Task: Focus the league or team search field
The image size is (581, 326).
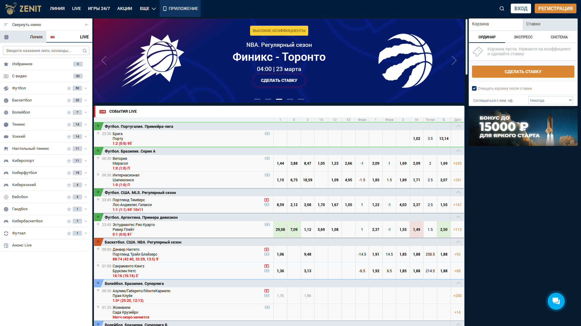Action: click(x=46, y=51)
